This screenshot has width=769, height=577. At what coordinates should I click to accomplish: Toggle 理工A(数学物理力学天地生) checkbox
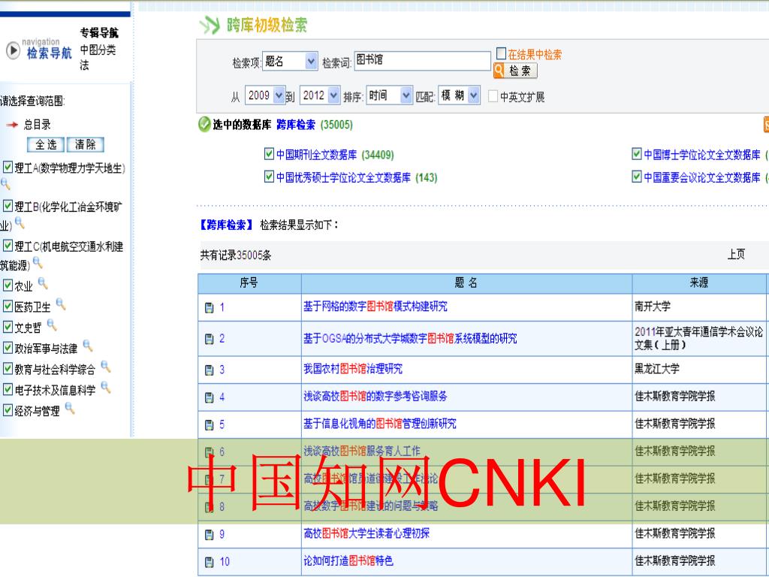point(8,167)
